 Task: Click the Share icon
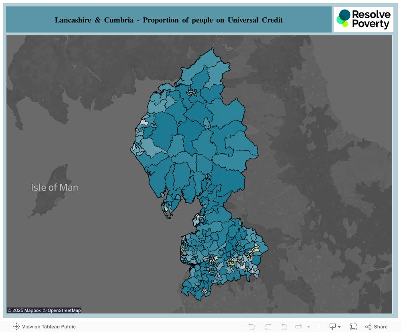pyautogui.click(x=368, y=327)
